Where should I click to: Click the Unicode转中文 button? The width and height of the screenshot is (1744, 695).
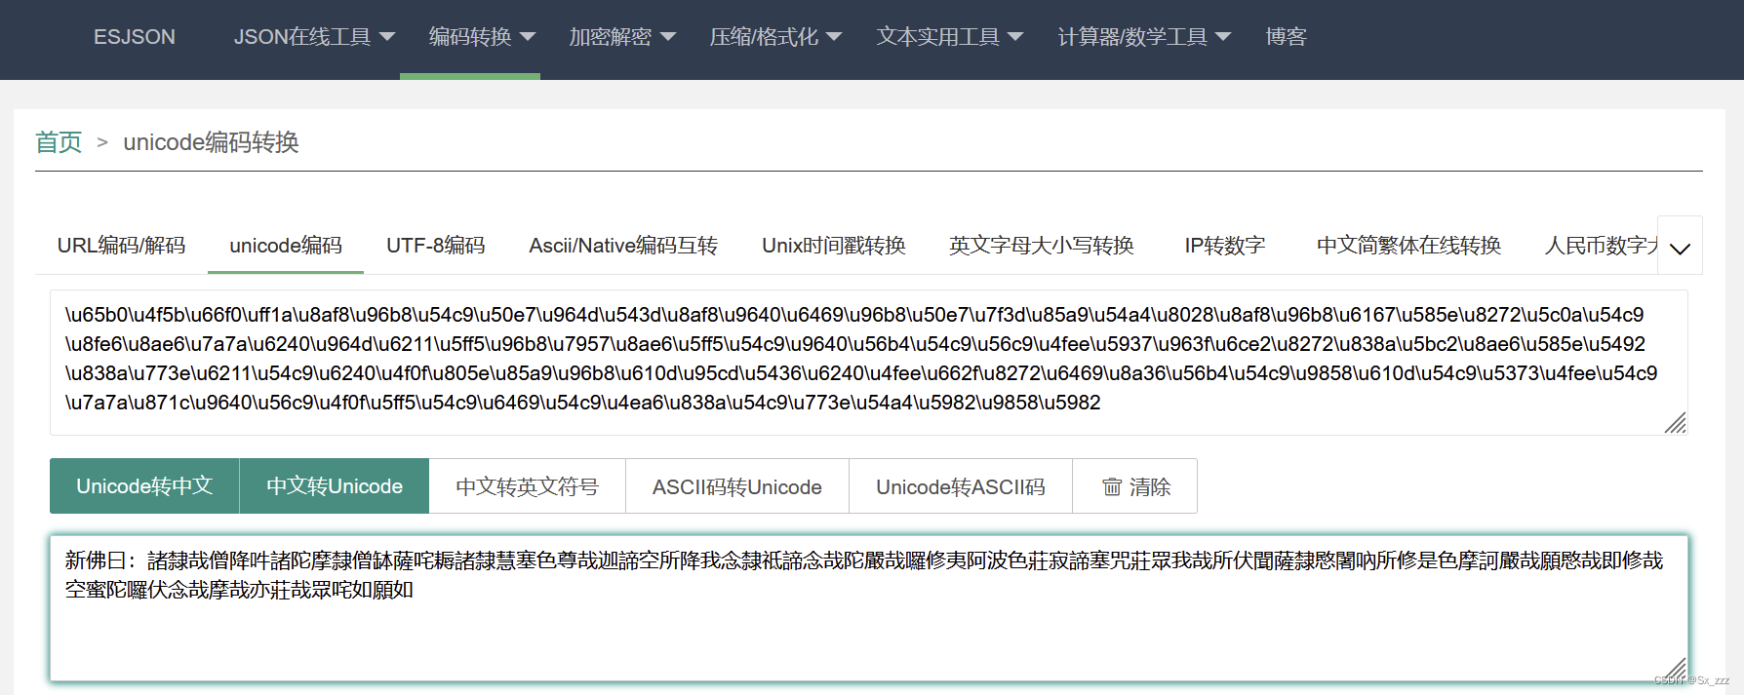coord(144,486)
